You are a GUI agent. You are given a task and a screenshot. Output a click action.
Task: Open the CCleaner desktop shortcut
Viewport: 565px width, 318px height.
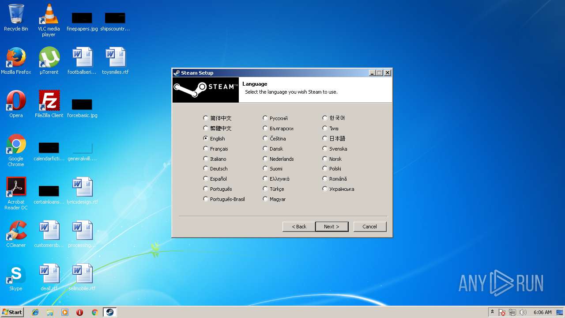click(16, 234)
